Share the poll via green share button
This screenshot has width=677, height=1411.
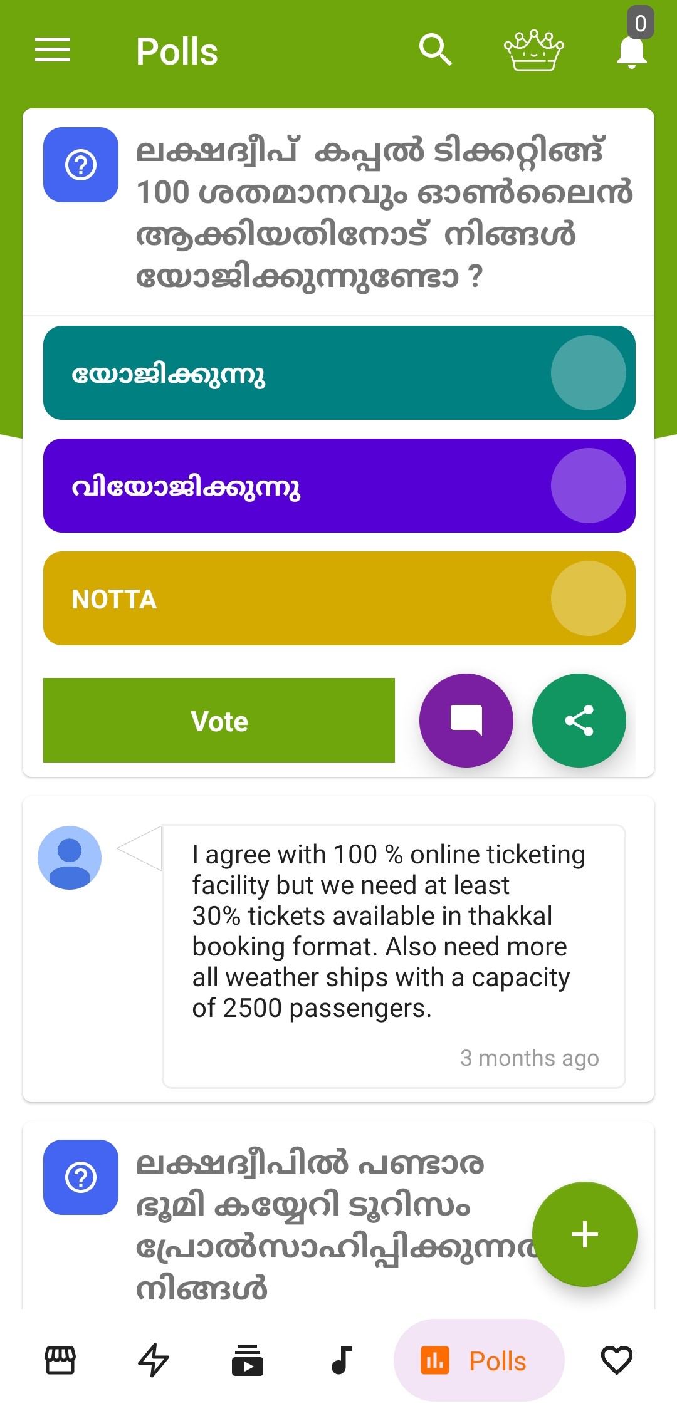point(579,721)
